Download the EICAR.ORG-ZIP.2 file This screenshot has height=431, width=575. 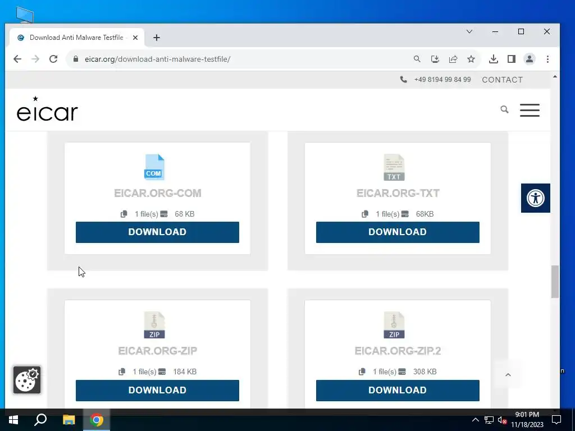pos(398,390)
